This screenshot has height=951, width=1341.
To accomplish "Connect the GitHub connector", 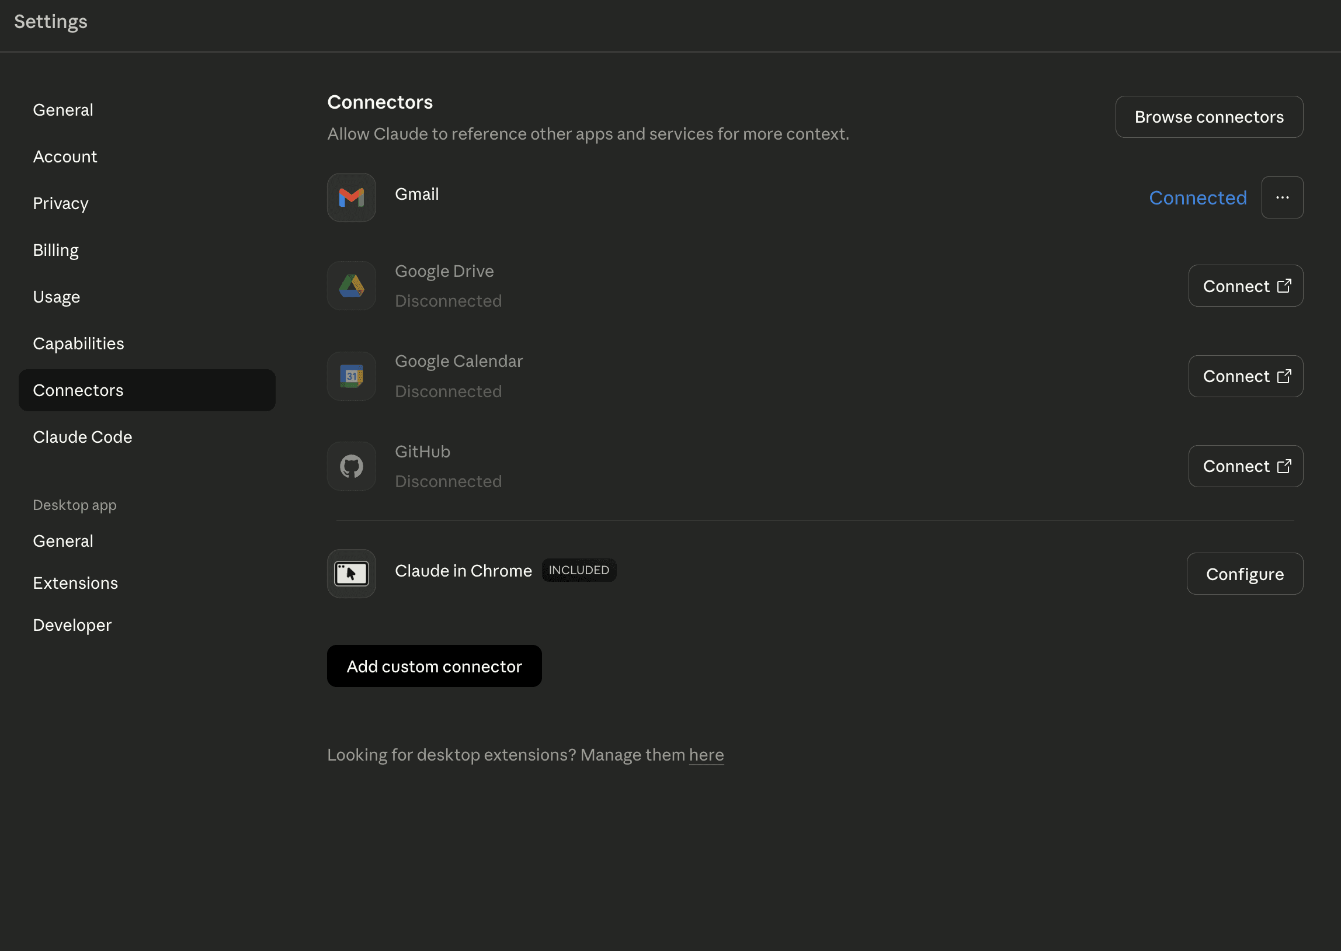I will pos(1245,466).
